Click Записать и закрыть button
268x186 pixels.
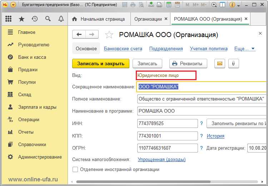(x=101, y=63)
